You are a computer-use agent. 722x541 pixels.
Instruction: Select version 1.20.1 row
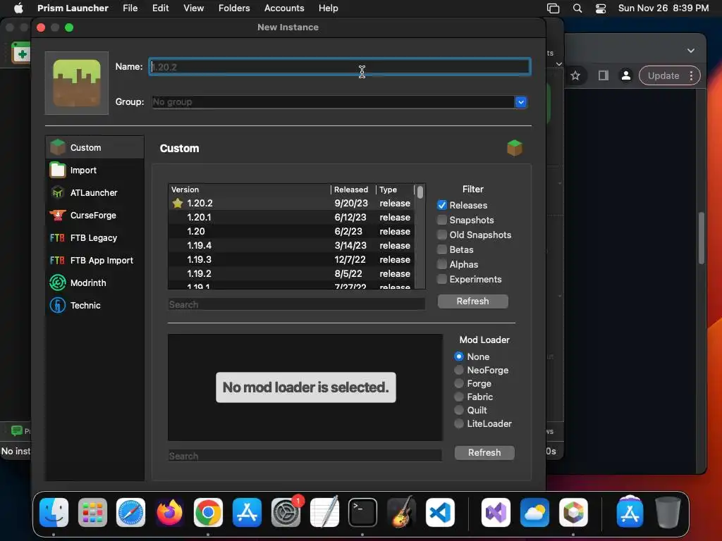(291, 218)
